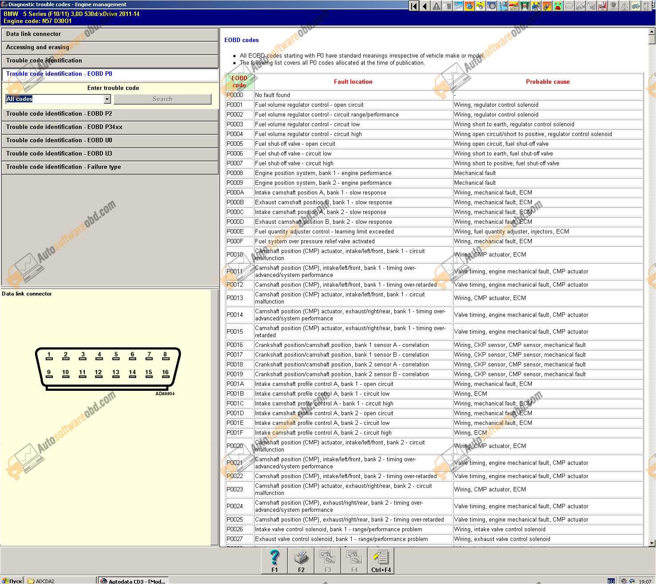Image resolution: width=656 pixels, height=584 pixels.
Task: Click the red-white diagnostic tool toolbar icon
Action: [602, 6]
